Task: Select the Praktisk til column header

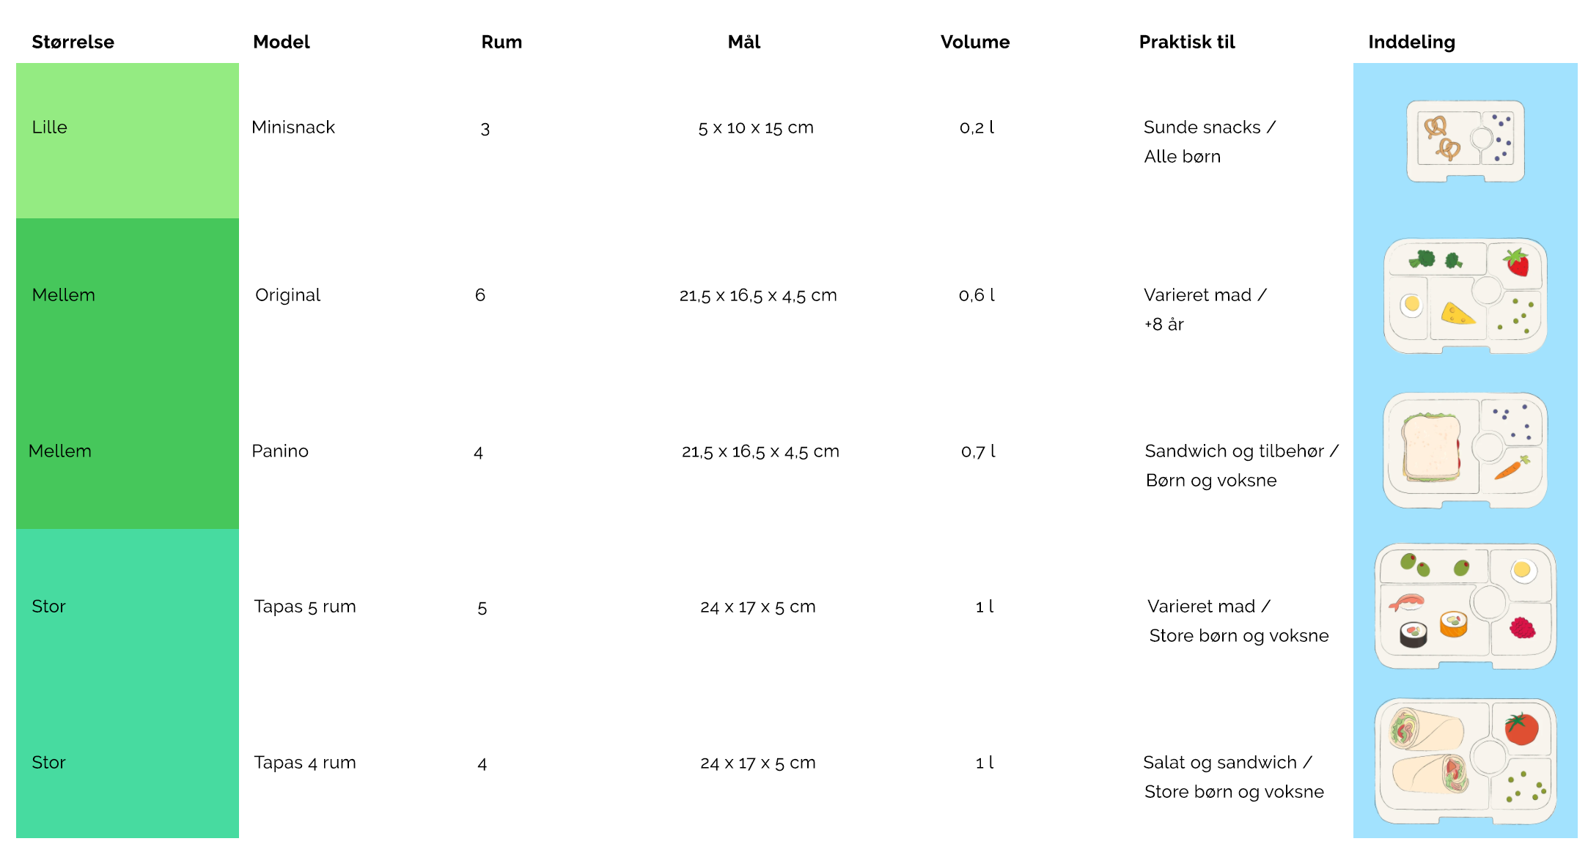Action: 1187,42
